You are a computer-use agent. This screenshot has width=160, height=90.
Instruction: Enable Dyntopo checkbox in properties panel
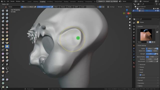tap(139, 78)
